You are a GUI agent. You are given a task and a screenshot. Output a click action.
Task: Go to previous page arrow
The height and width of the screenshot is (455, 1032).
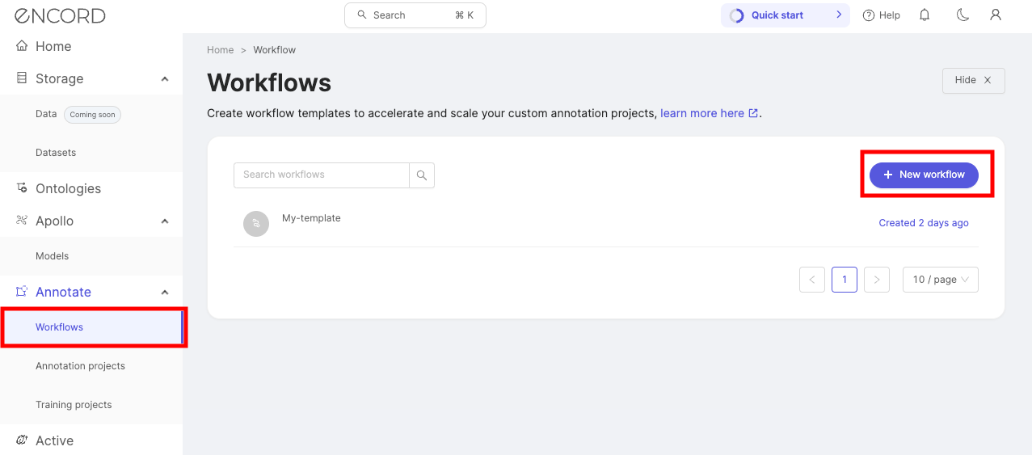click(x=812, y=280)
